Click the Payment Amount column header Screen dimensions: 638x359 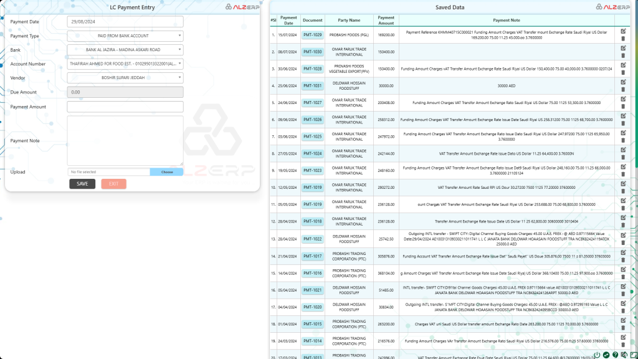[x=386, y=21]
